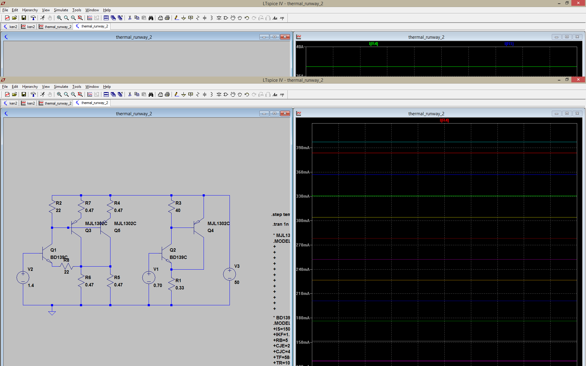
Task: Open Help menu in background LTspice window
Action: [x=107, y=10]
